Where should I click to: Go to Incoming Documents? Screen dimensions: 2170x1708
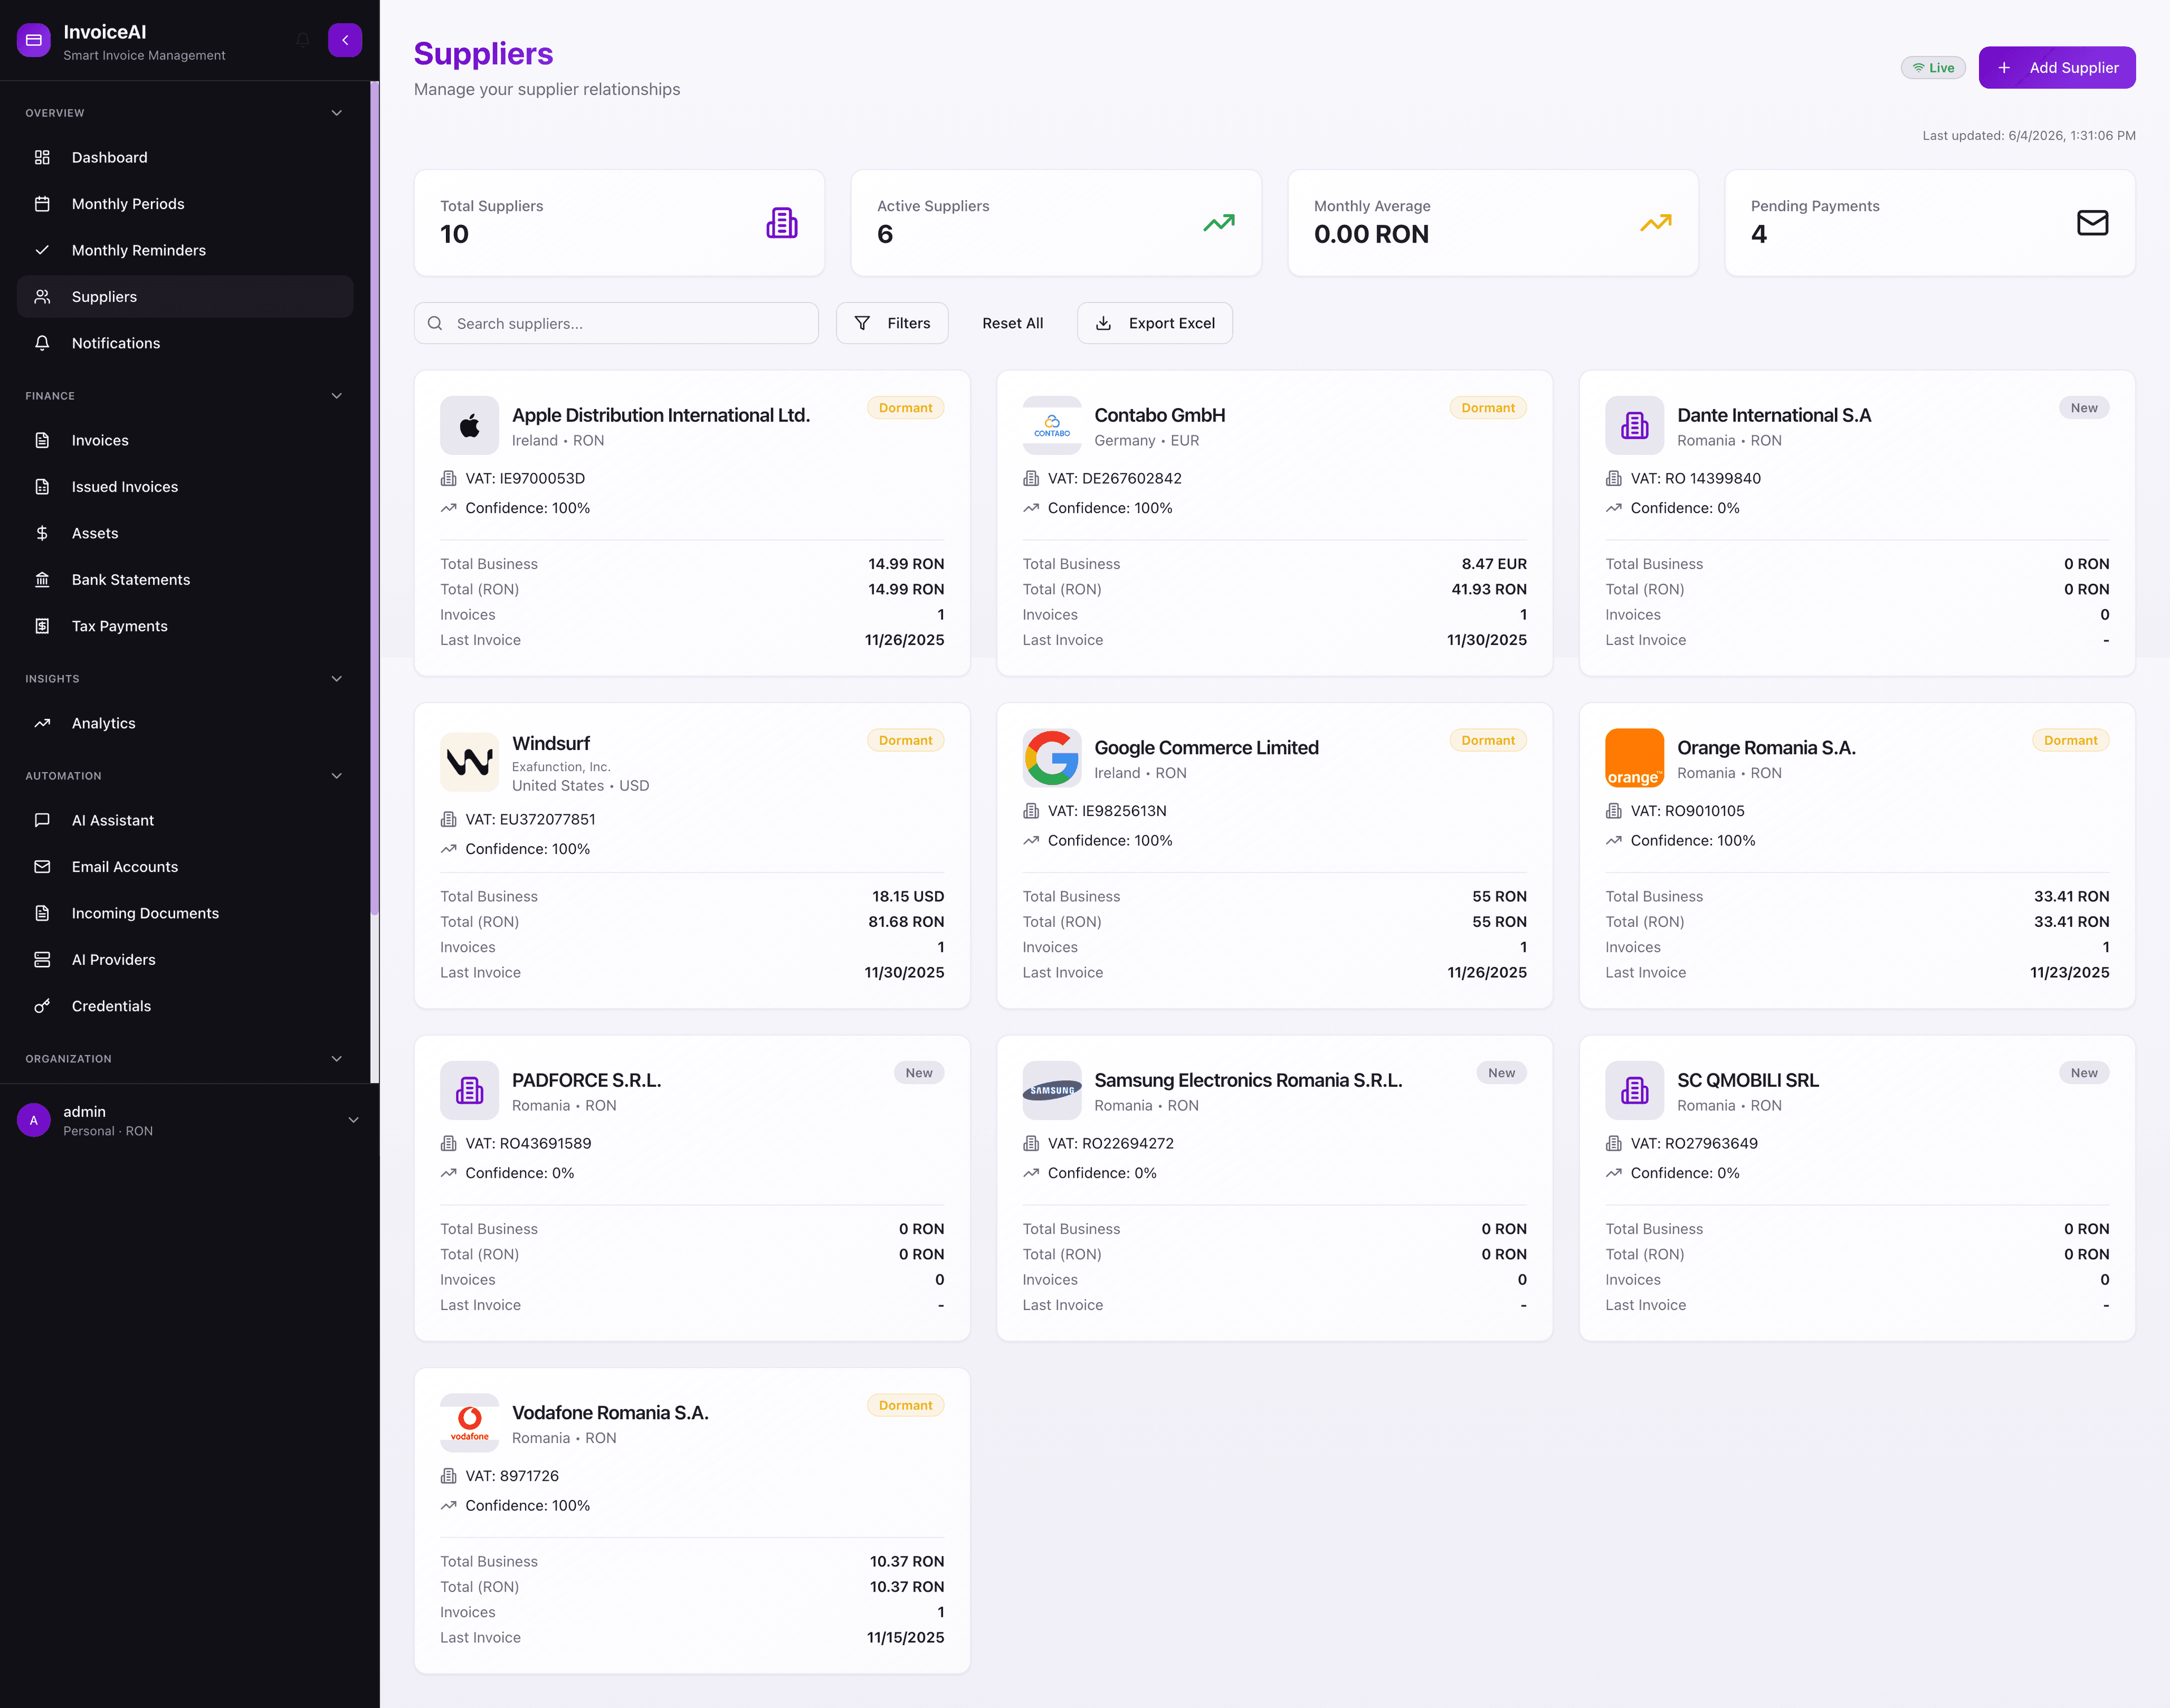pyautogui.click(x=185, y=913)
